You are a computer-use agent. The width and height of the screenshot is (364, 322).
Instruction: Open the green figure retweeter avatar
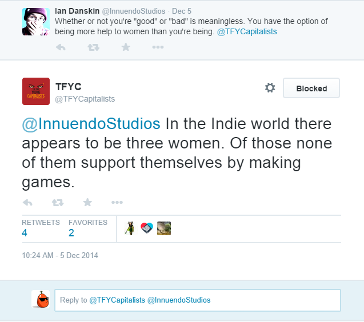pyautogui.click(x=130, y=228)
